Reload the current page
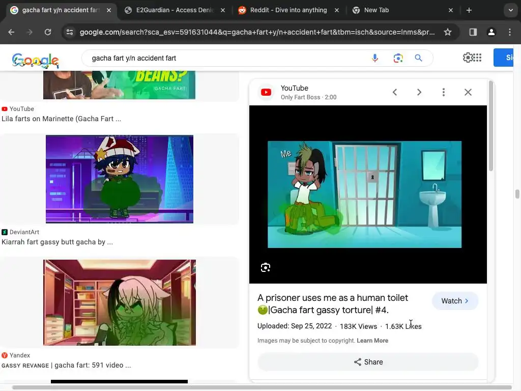Viewport: 521px width, 391px height. point(48,32)
